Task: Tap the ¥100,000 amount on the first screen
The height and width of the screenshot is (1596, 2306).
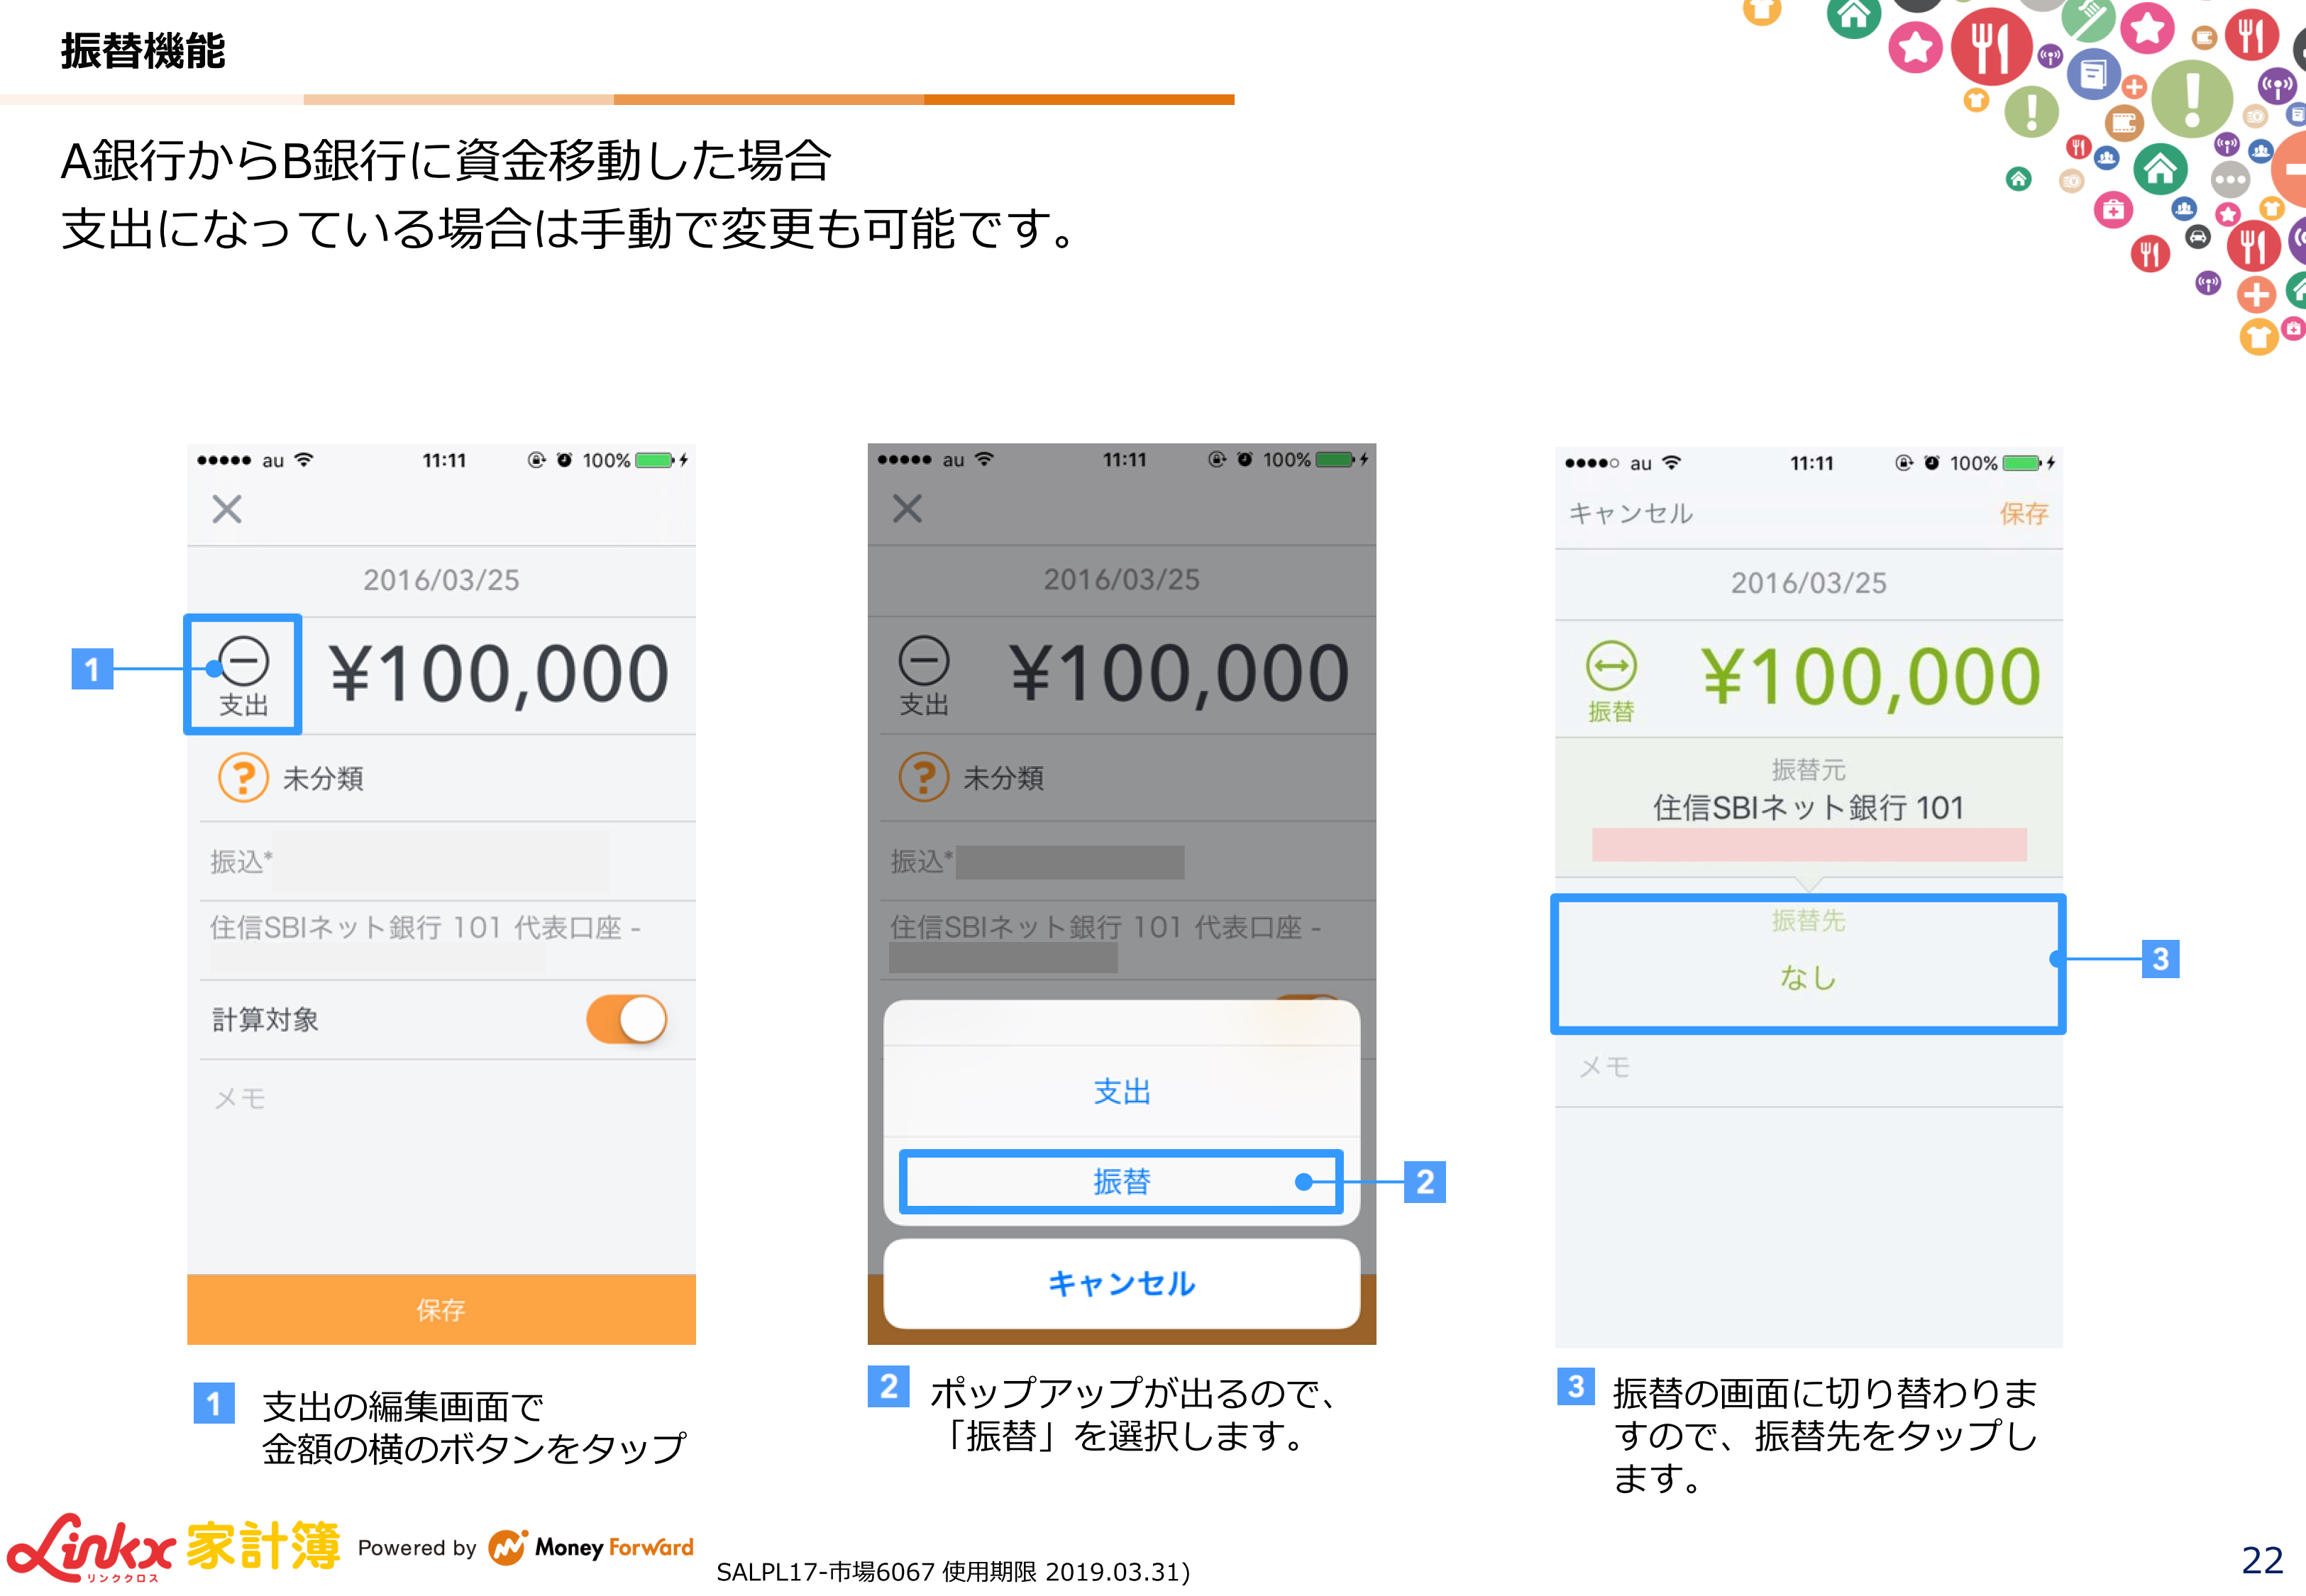Action: pos(499,674)
